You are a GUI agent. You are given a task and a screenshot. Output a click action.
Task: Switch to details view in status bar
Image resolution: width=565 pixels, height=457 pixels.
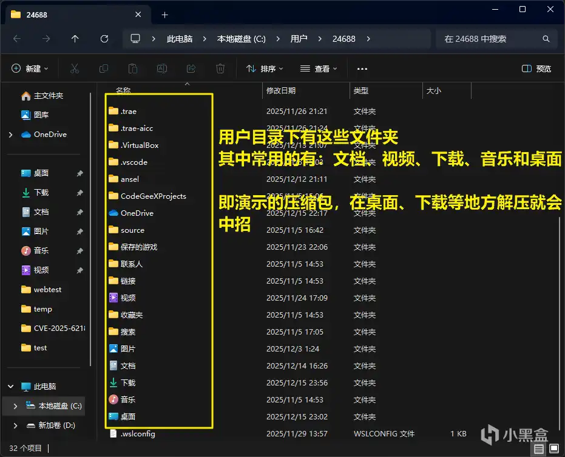coord(539,449)
